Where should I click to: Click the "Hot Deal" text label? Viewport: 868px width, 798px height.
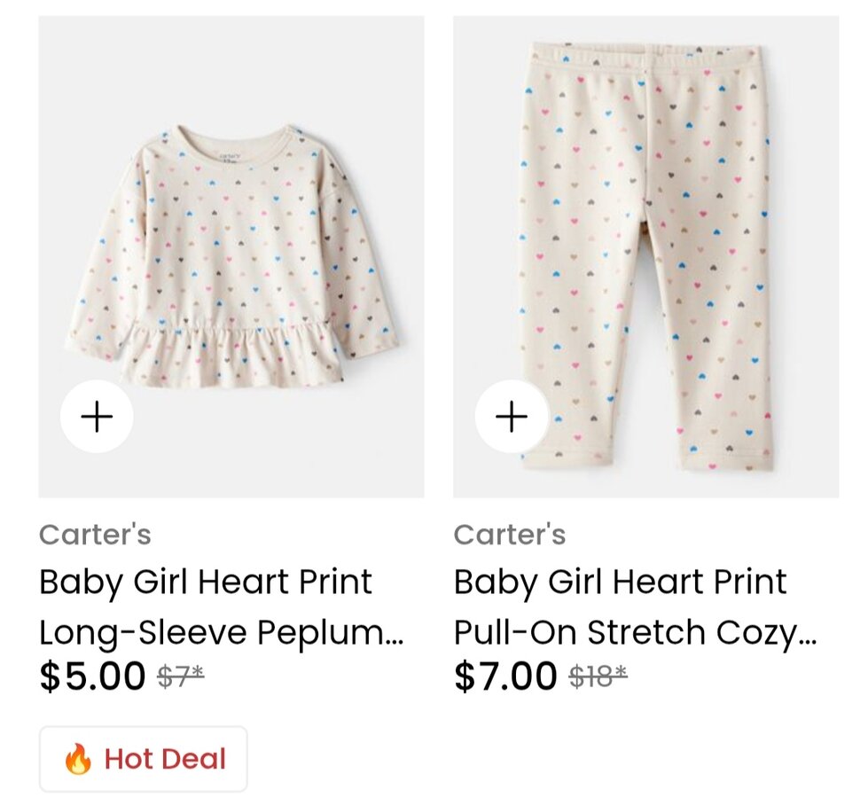(x=165, y=759)
